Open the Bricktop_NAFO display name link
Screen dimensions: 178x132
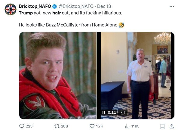click(35, 6)
